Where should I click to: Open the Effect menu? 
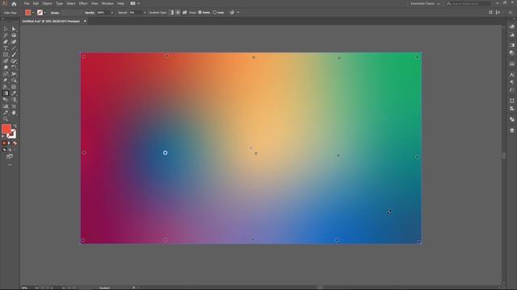83,3
